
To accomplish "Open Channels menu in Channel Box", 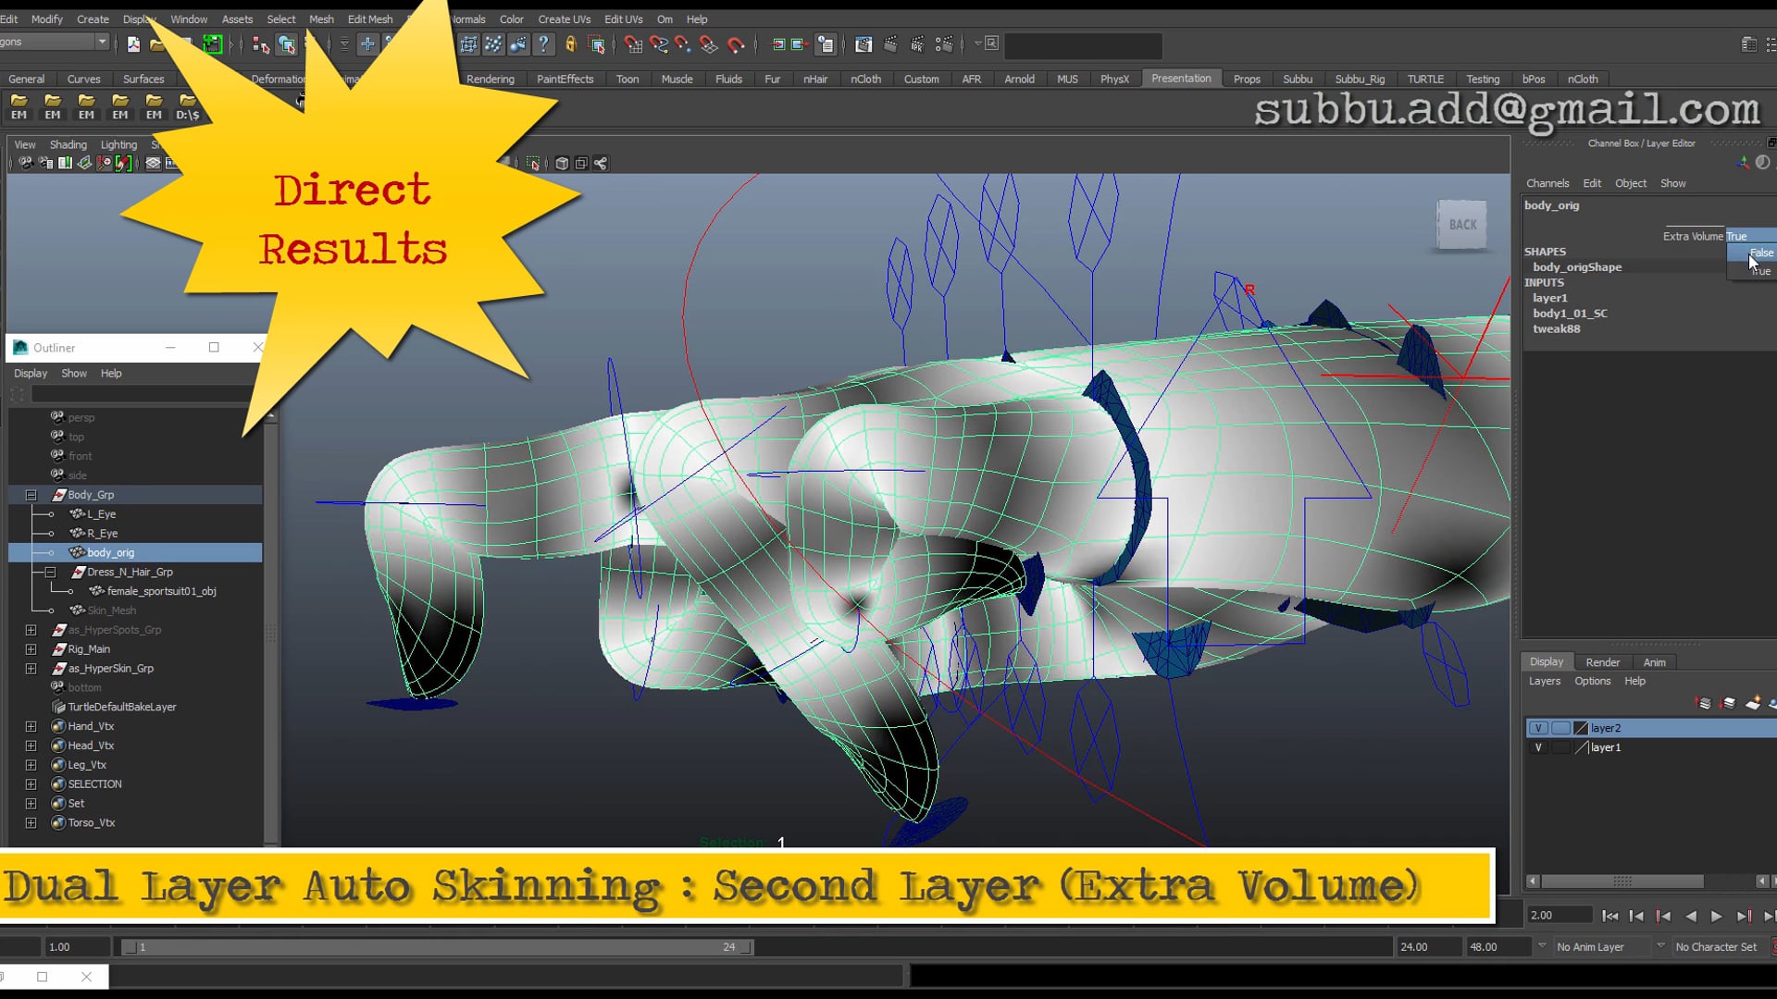I will point(1547,183).
